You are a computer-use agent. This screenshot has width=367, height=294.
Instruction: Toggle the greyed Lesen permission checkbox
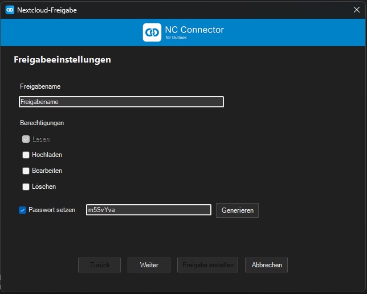pos(26,139)
